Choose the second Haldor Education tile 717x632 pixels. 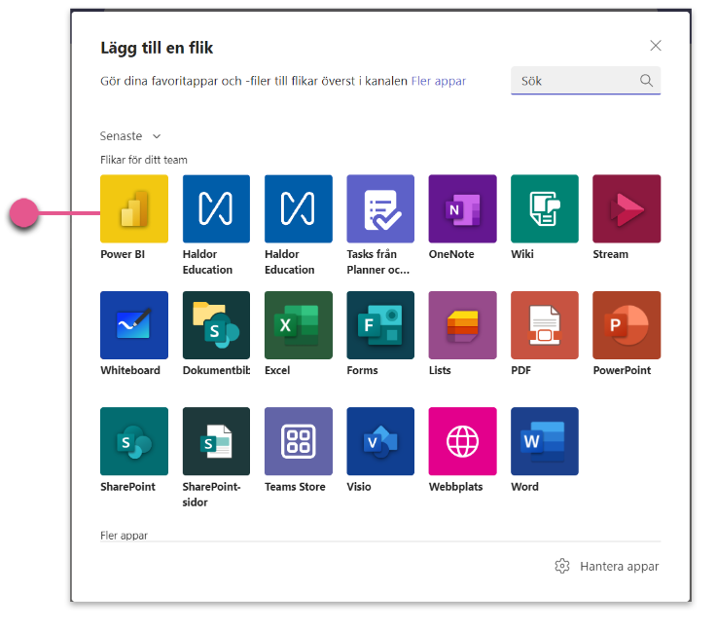[298, 208]
